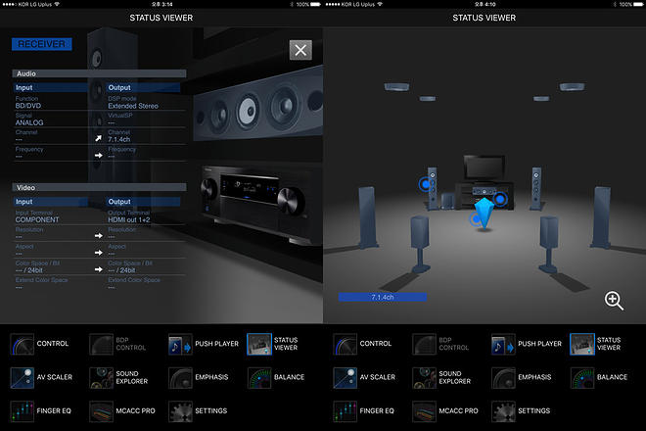Tap the TV screen in room view
Screen dimensions: 646x431
pos(484,168)
